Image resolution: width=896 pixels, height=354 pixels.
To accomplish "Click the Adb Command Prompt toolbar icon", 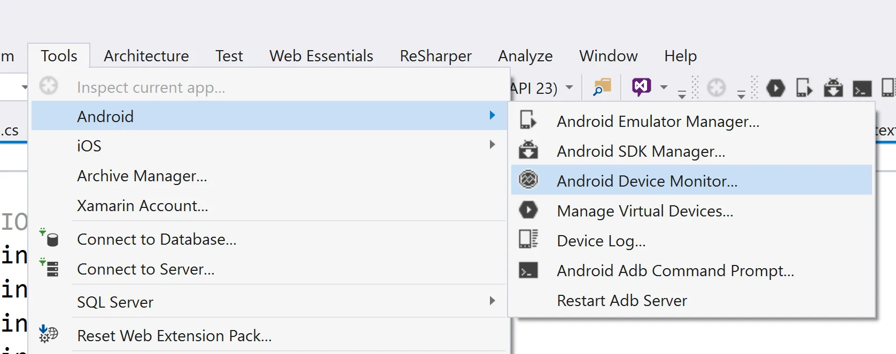I will [862, 88].
